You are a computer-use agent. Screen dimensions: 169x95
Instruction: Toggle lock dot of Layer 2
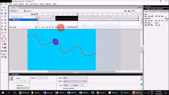pyautogui.click(x=34, y=20)
